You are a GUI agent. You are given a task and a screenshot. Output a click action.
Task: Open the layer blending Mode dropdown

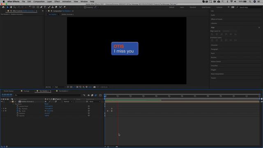point(68,102)
